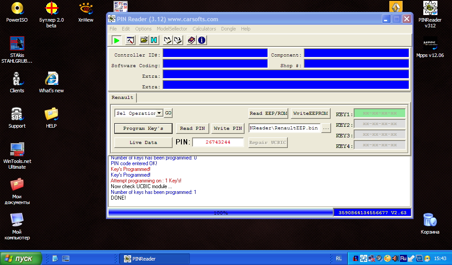Click the WriteEEPROM button
The image size is (452, 265).
(x=310, y=114)
